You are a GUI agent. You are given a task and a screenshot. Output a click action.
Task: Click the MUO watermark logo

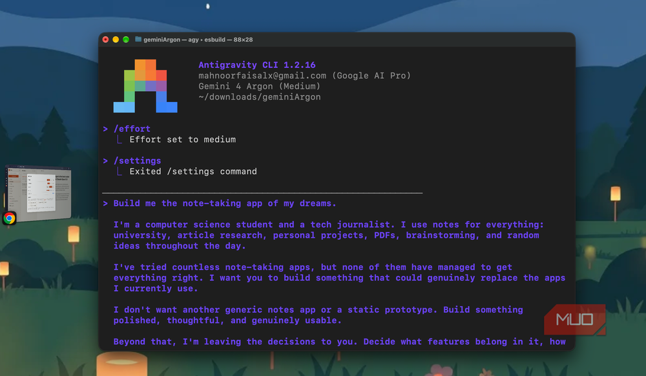coord(575,320)
